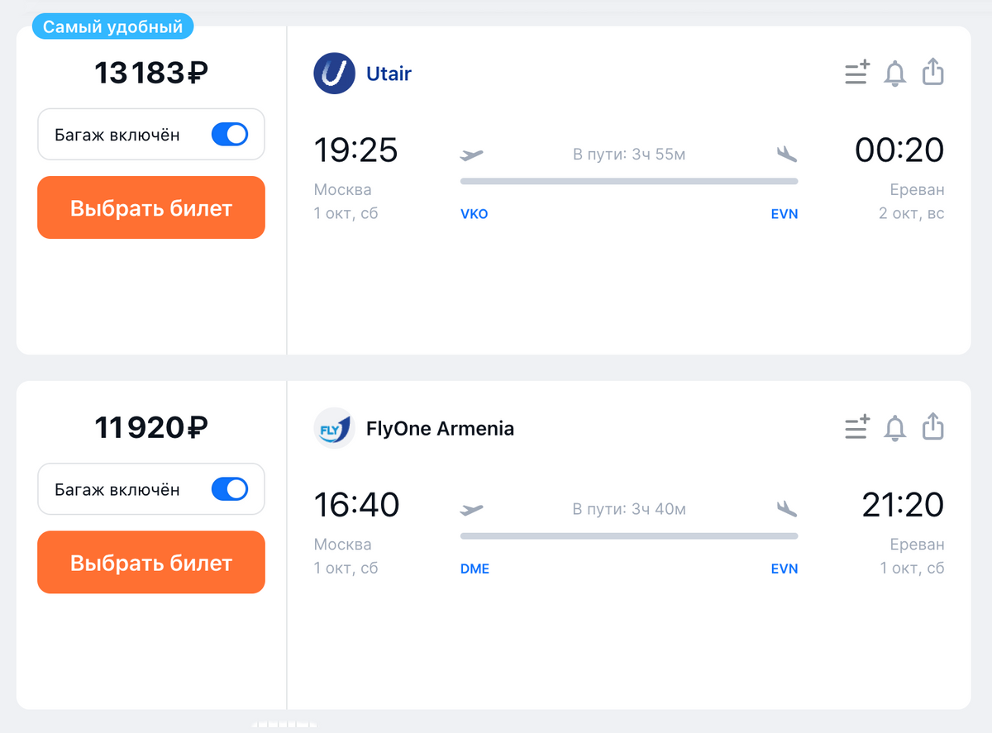992x733 pixels.
Task: Click the FlyOne Armenia airline name
Action: tap(440, 429)
